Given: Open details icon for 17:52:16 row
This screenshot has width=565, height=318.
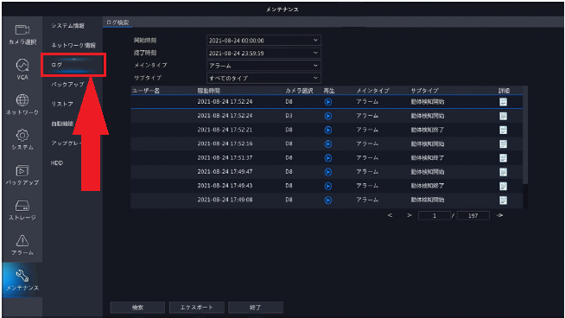Looking at the screenshot, I should pos(504,143).
